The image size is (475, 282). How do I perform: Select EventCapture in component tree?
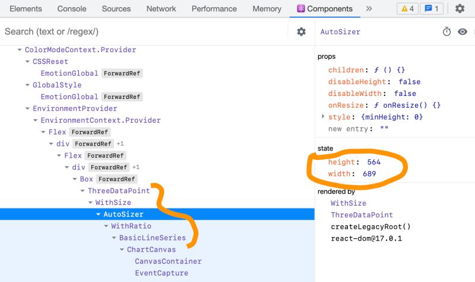(161, 273)
